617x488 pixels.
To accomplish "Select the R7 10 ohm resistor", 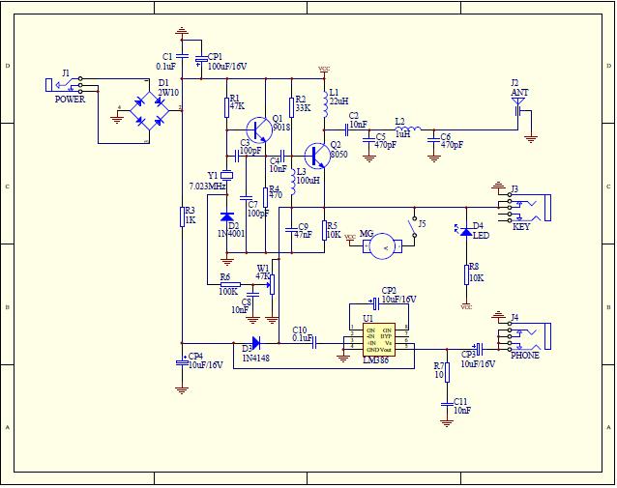I will 447,373.
